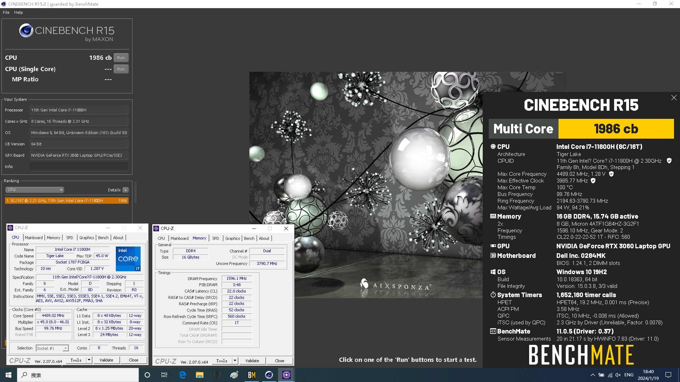Click the CPU chip icon in BenchMate panel

(x=493, y=146)
